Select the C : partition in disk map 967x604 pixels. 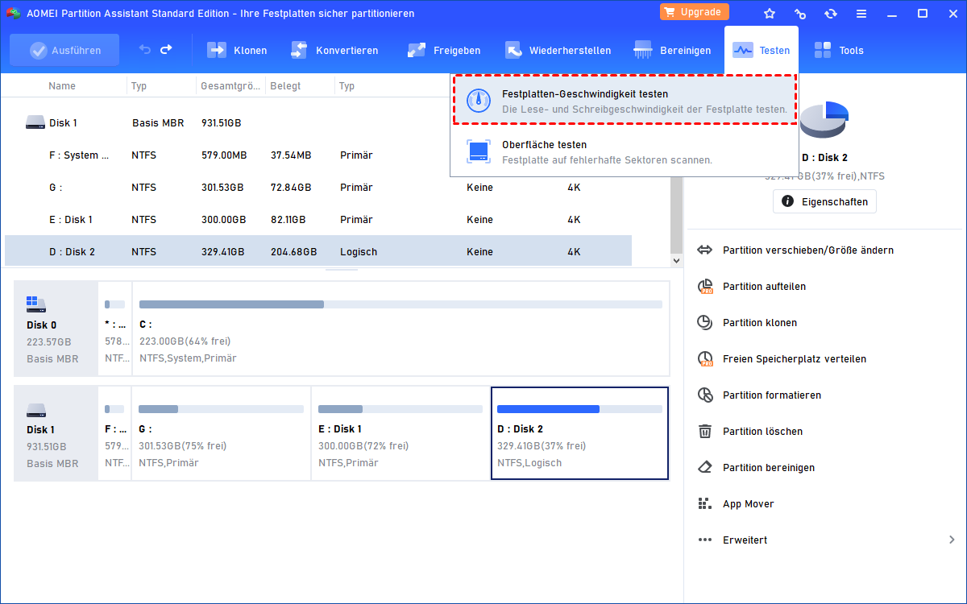click(400, 329)
